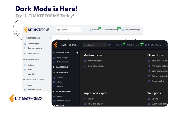Image resolution: width=174 pixels, height=116 pixels.
Task: Click View permissions icon under Classic forms
Action: pos(149,71)
